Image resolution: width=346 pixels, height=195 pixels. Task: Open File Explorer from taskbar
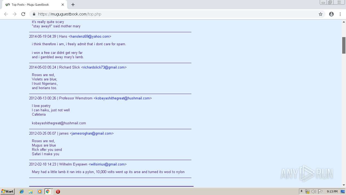tap(31, 191)
